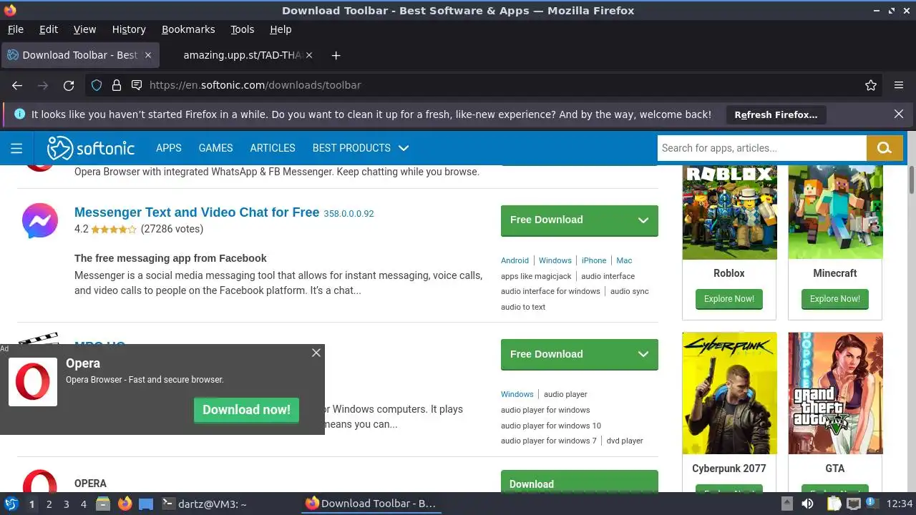Switch to workspace 2 in the taskbar

(49, 504)
